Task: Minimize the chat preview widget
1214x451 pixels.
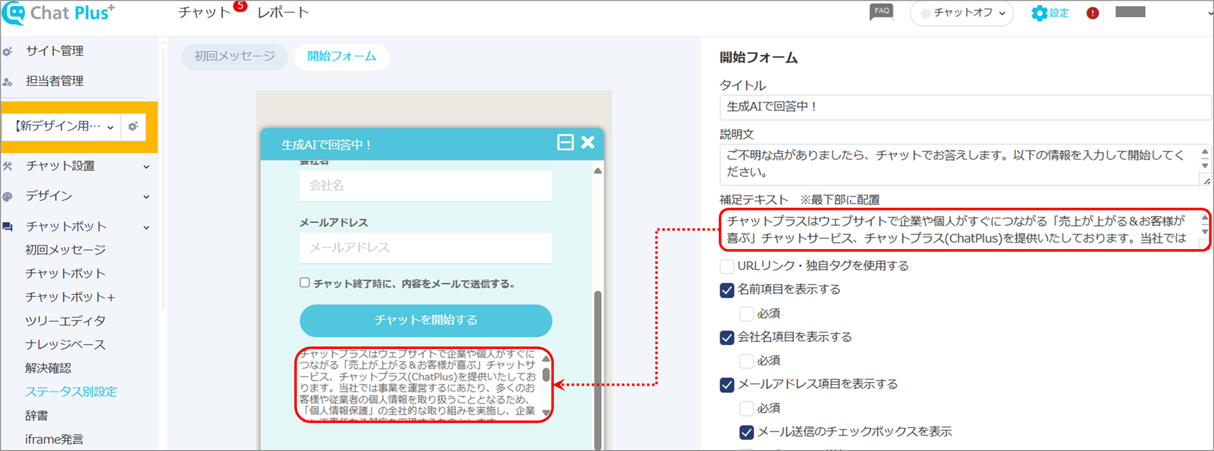Action: pos(565,142)
